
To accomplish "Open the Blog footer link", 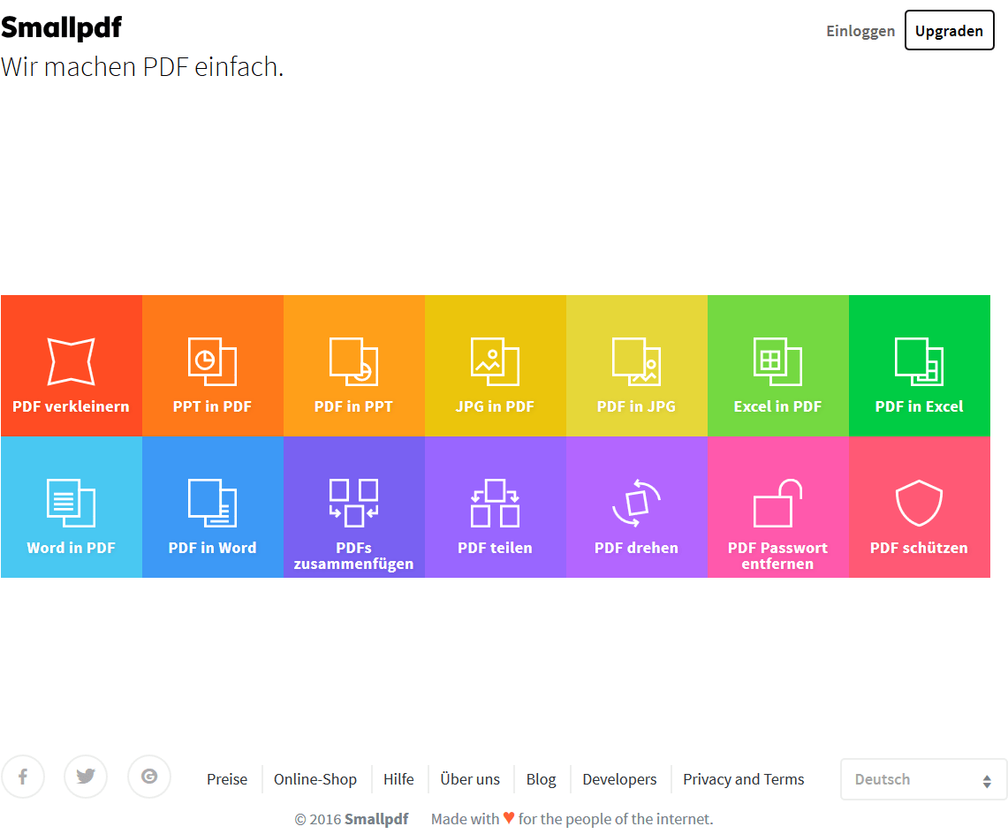I will point(541,779).
